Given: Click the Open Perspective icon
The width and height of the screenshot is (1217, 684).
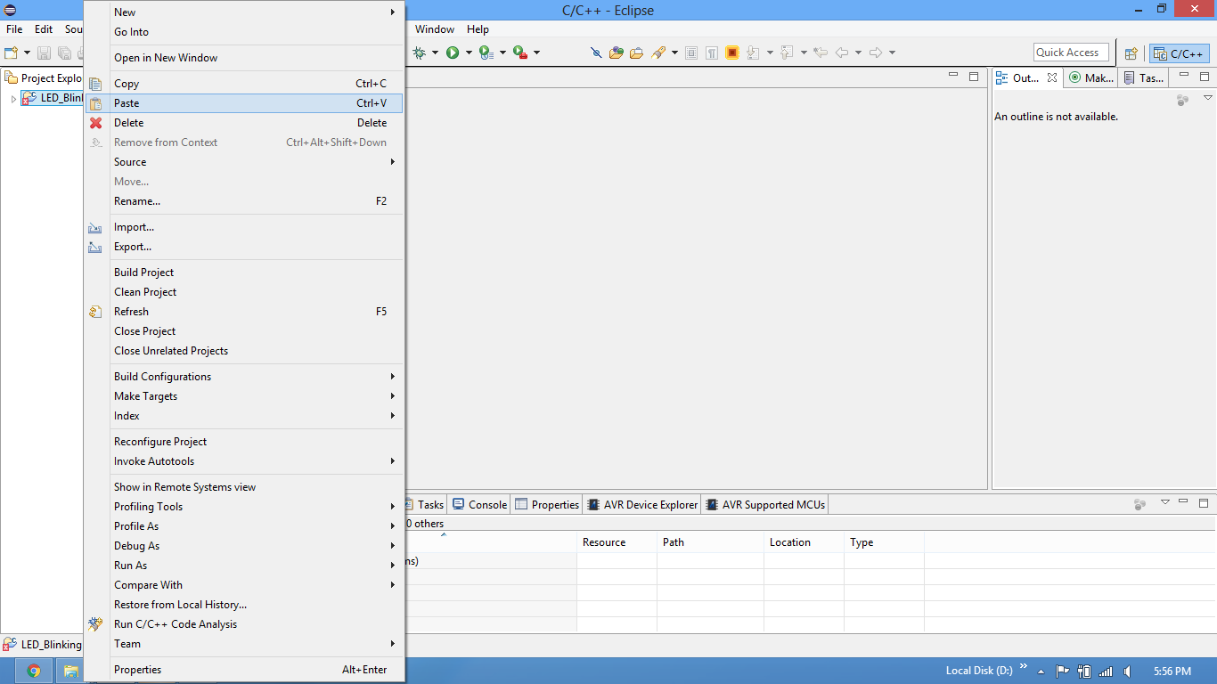Looking at the screenshot, I should [1131, 53].
